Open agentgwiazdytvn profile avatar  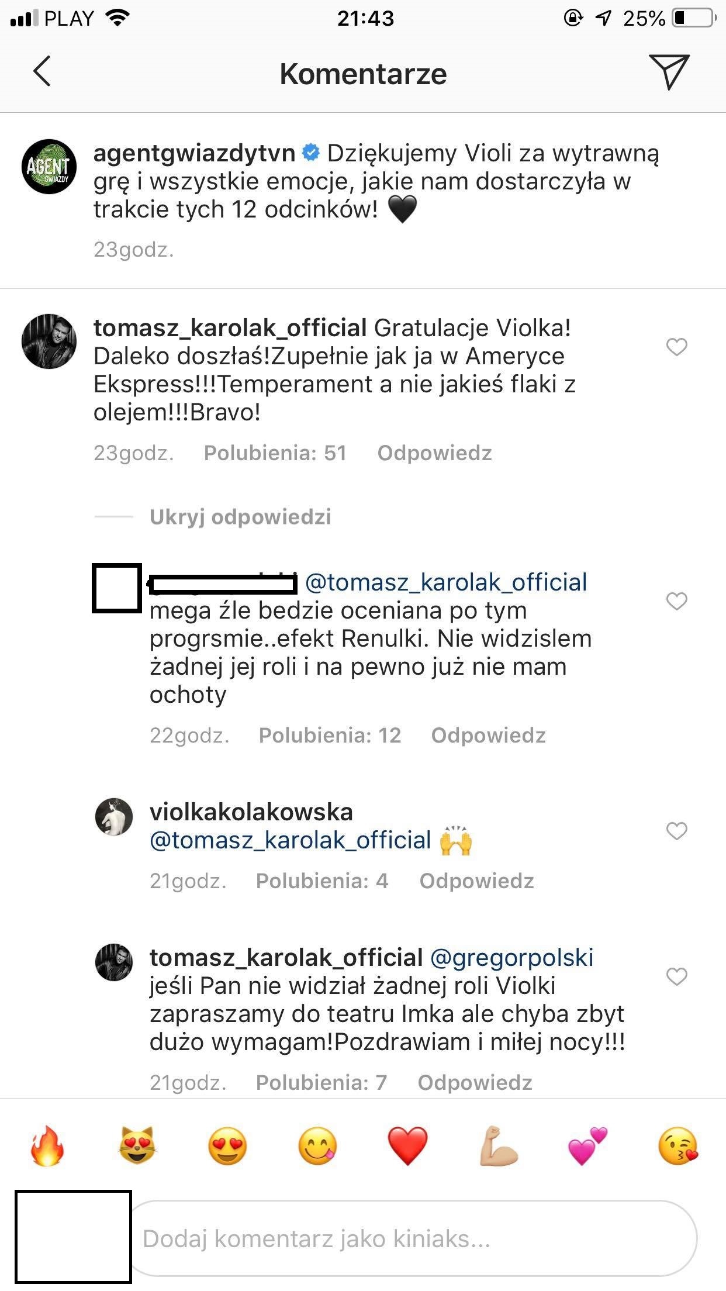click(x=49, y=167)
